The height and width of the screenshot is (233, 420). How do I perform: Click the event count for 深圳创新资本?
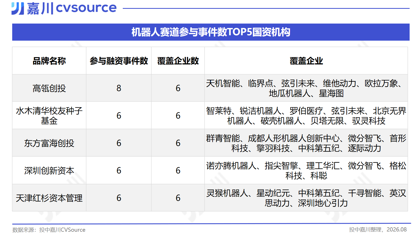pos(119,171)
